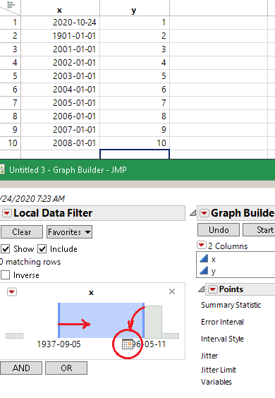Screen dimensions: 275x398
Task: Click cell 2020-10-24 in column x
Action: click(x=60, y=23)
